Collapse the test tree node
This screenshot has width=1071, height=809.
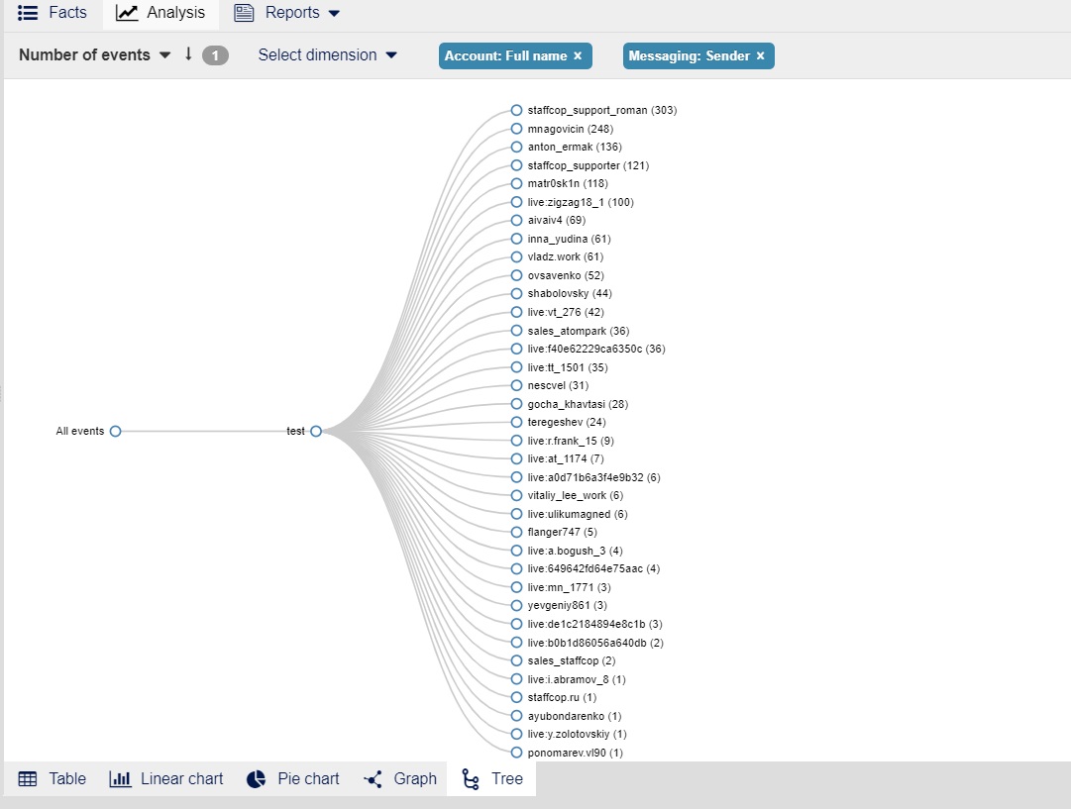pyautogui.click(x=316, y=432)
